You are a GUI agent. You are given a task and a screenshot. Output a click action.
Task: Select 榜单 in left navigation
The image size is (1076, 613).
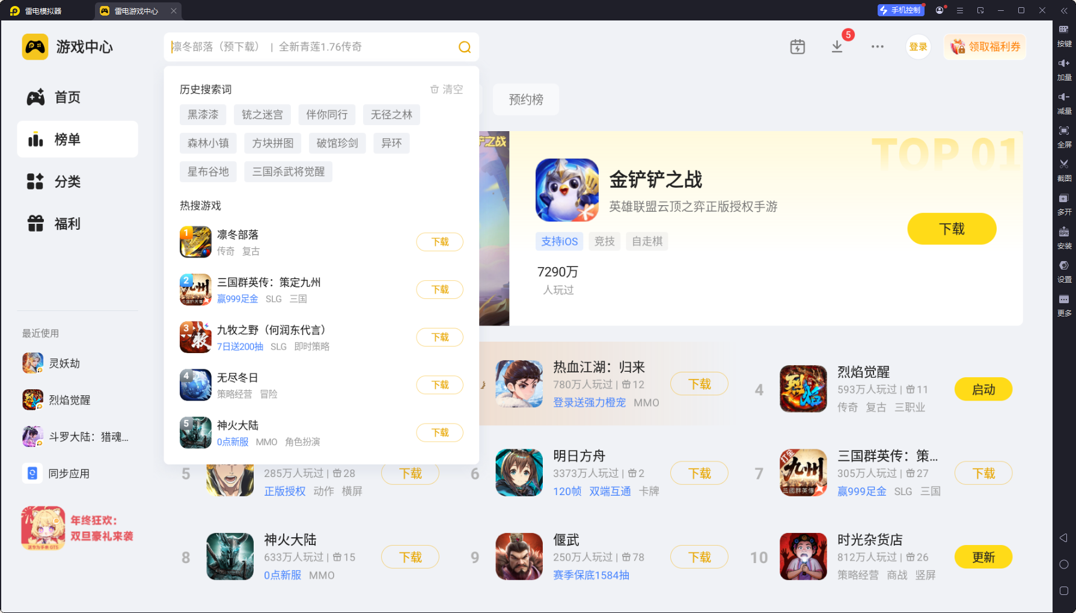78,139
